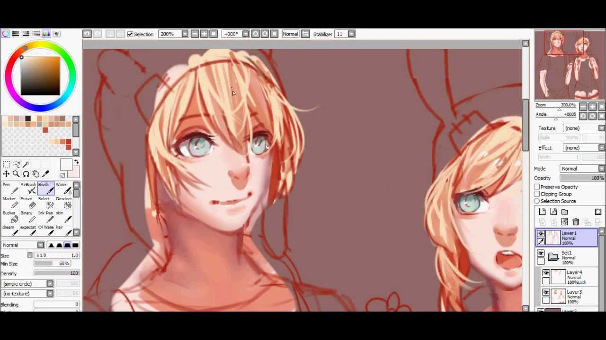Select the custom hair brush
Screen dimensions: 606x340
pos(63,230)
